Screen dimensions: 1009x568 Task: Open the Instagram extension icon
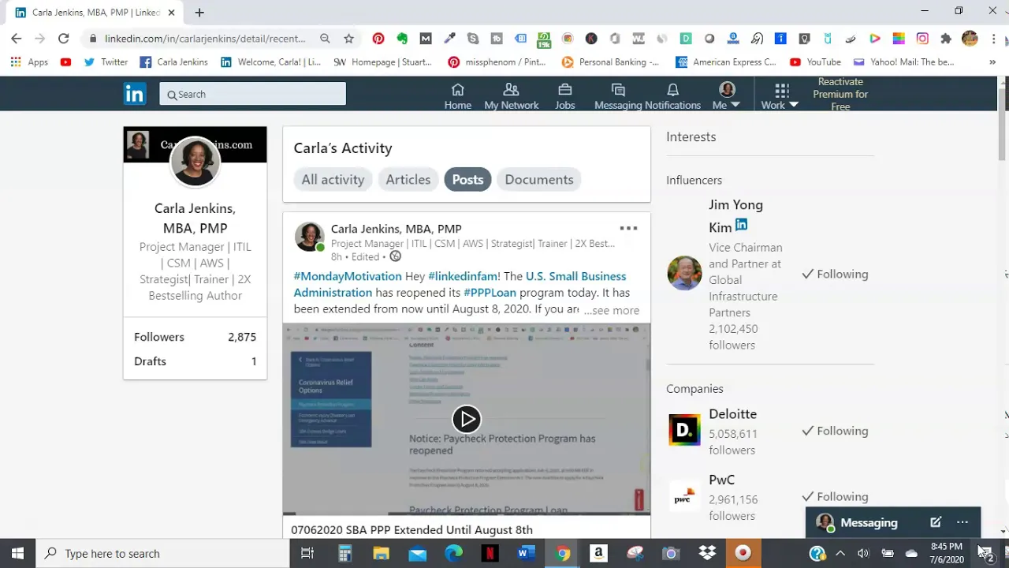tap(922, 39)
